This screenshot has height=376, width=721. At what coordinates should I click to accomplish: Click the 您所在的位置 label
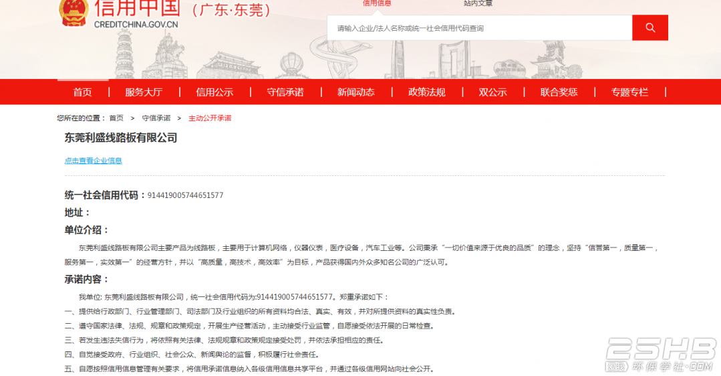(81, 118)
